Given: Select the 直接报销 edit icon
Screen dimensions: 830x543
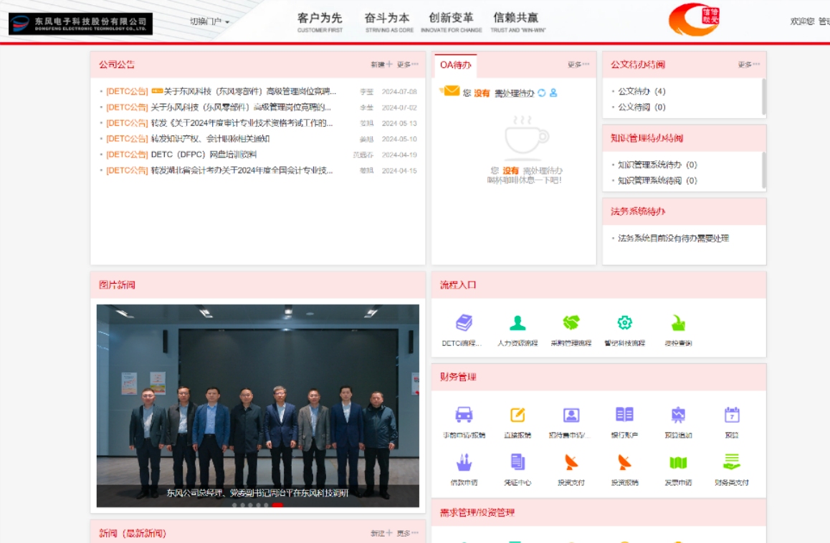Looking at the screenshot, I should (517, 415).
